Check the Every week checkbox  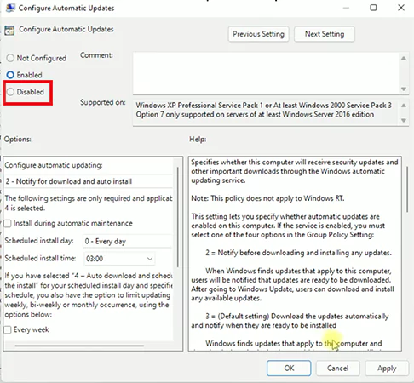(x=8, y=329)
